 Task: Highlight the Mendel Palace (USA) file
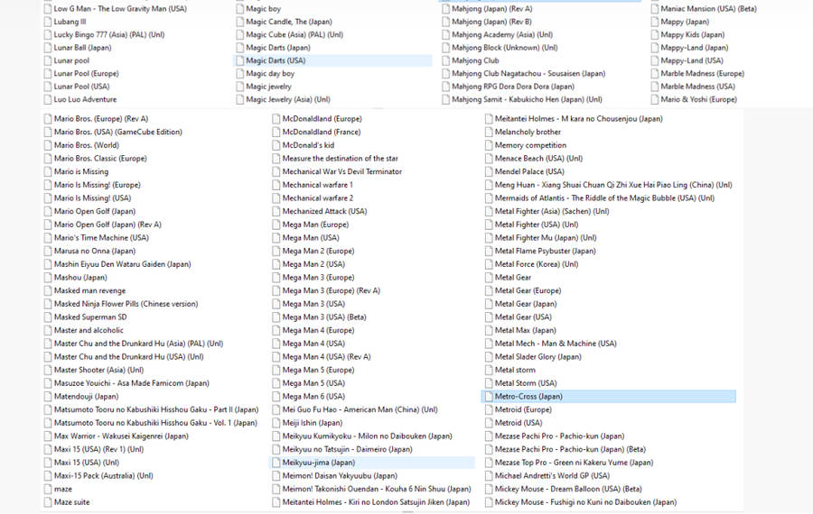[x=528, y=171]
